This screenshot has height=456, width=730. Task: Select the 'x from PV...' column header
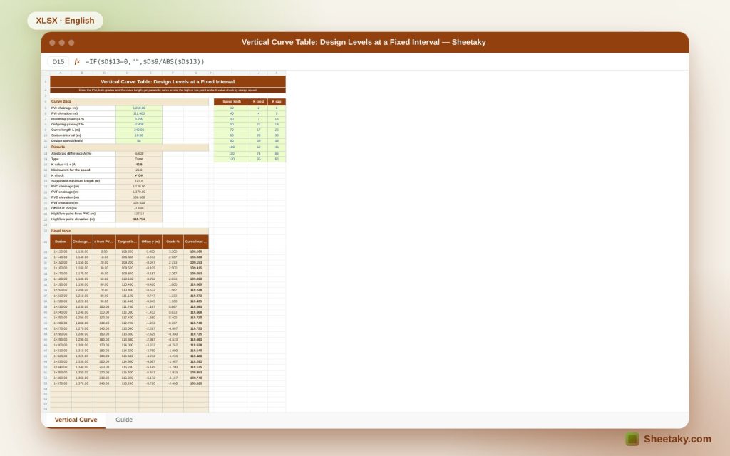[104, 242]
